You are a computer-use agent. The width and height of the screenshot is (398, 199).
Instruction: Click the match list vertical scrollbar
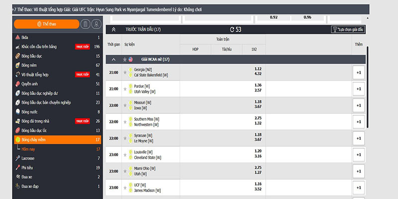(x=368, y=90)
